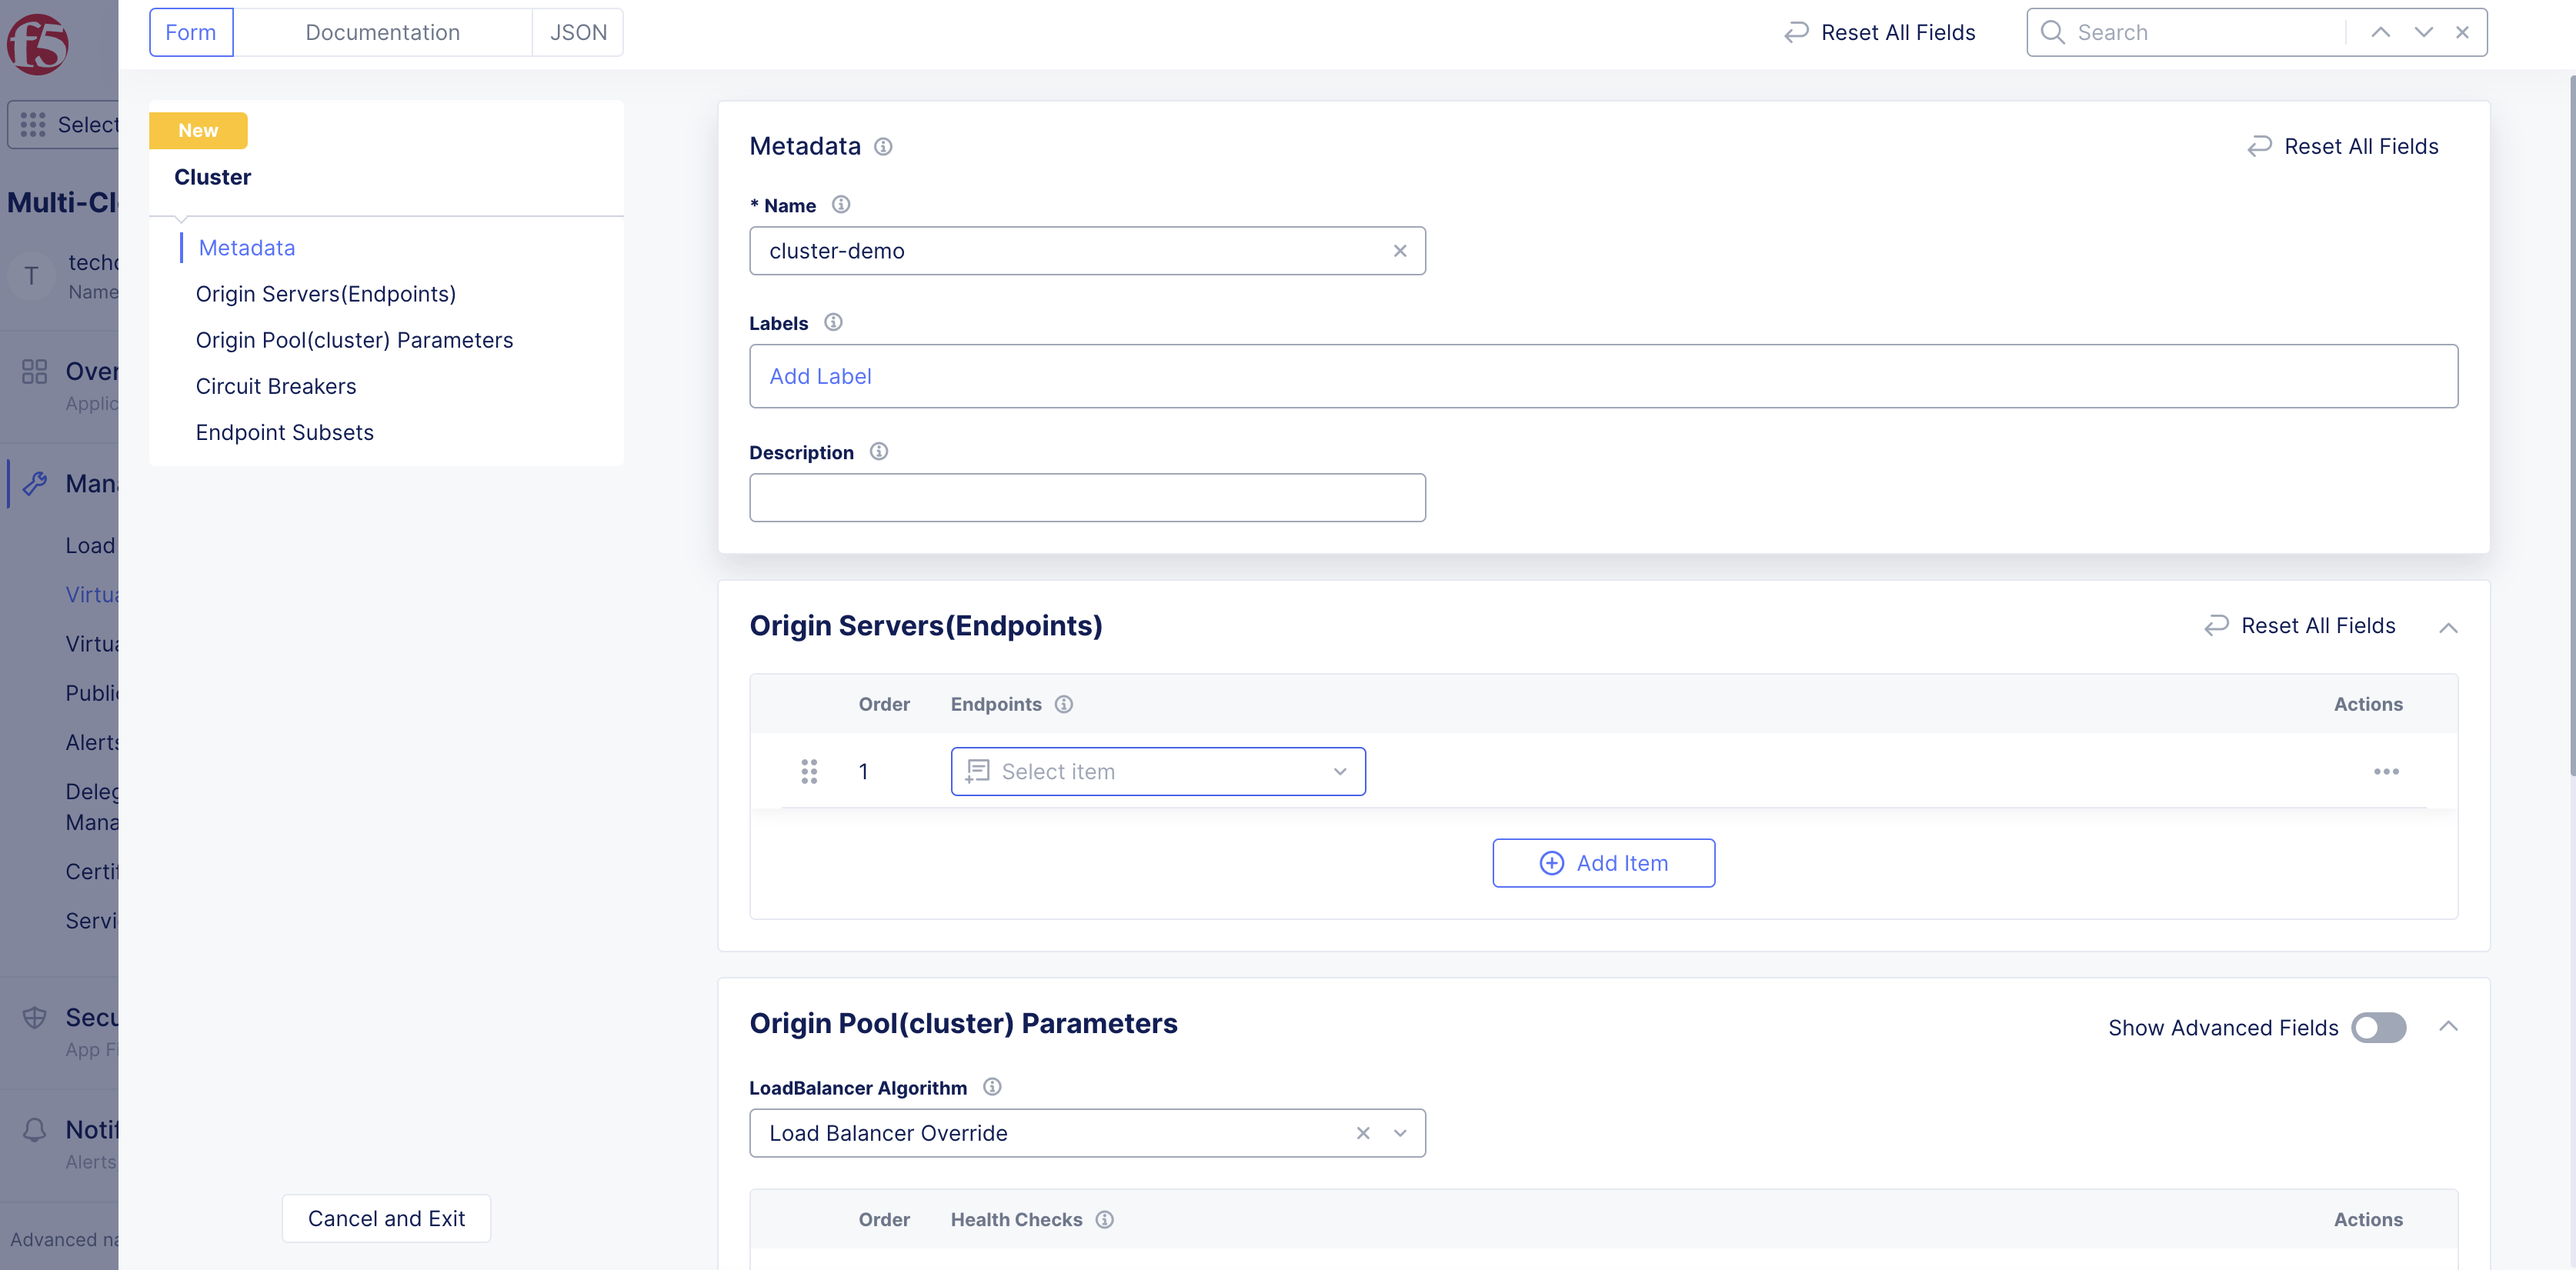Image resolution: width=2576 pixels, height=1270 pixels.
Task: Collapse the Origin Servers(Endpoints) section
Action: point(2450,628)
